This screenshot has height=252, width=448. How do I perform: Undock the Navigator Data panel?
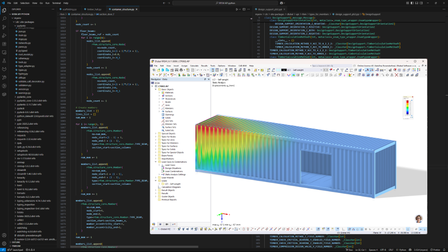[x=205, y=79]
